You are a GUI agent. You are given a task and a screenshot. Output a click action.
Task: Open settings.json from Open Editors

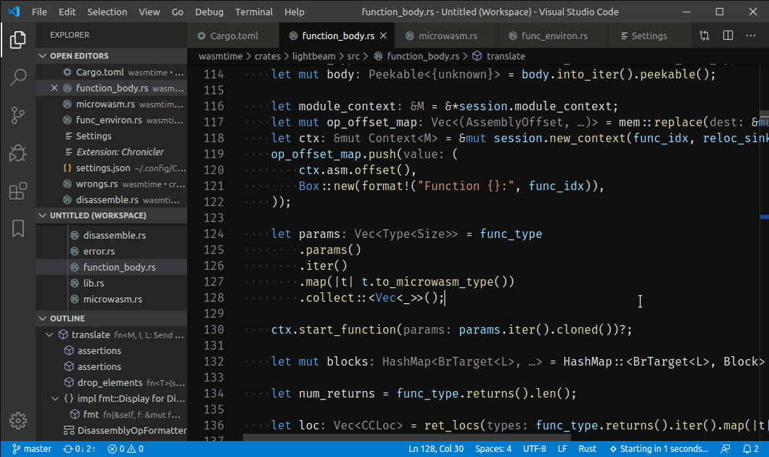coord(111,168)
